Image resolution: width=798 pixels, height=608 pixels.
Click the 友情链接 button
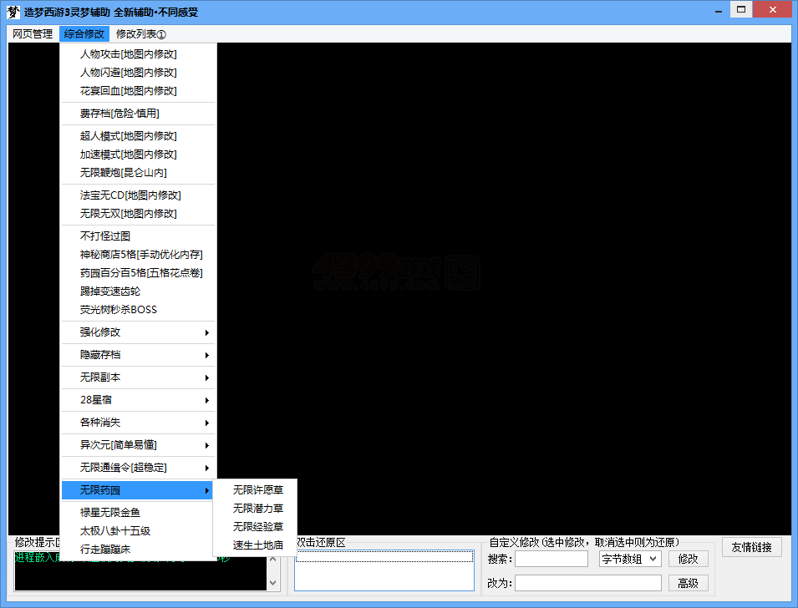click(x=752, y=548)
